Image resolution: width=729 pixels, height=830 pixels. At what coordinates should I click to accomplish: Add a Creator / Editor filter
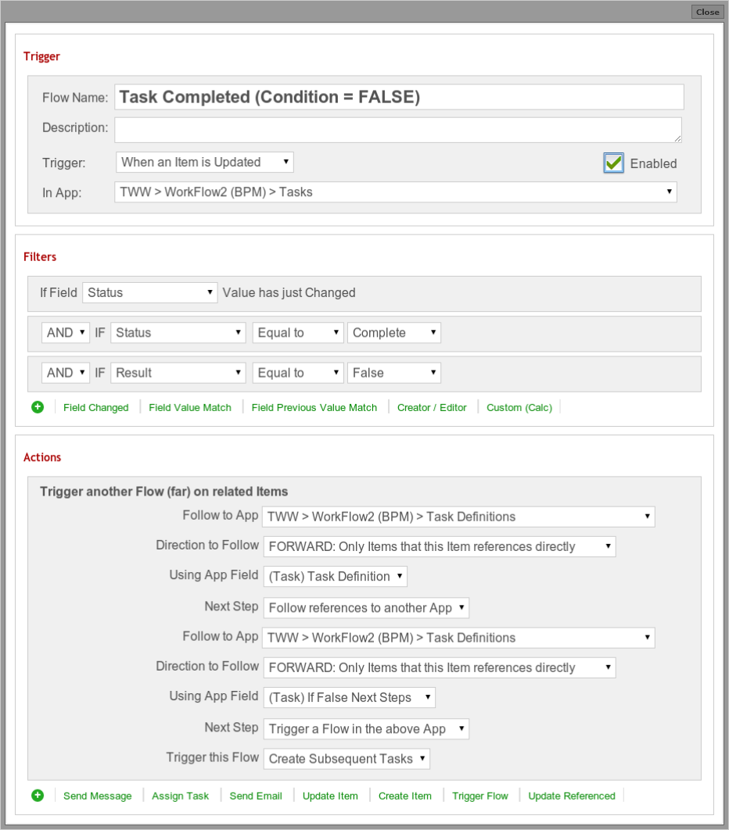(432, 408)
